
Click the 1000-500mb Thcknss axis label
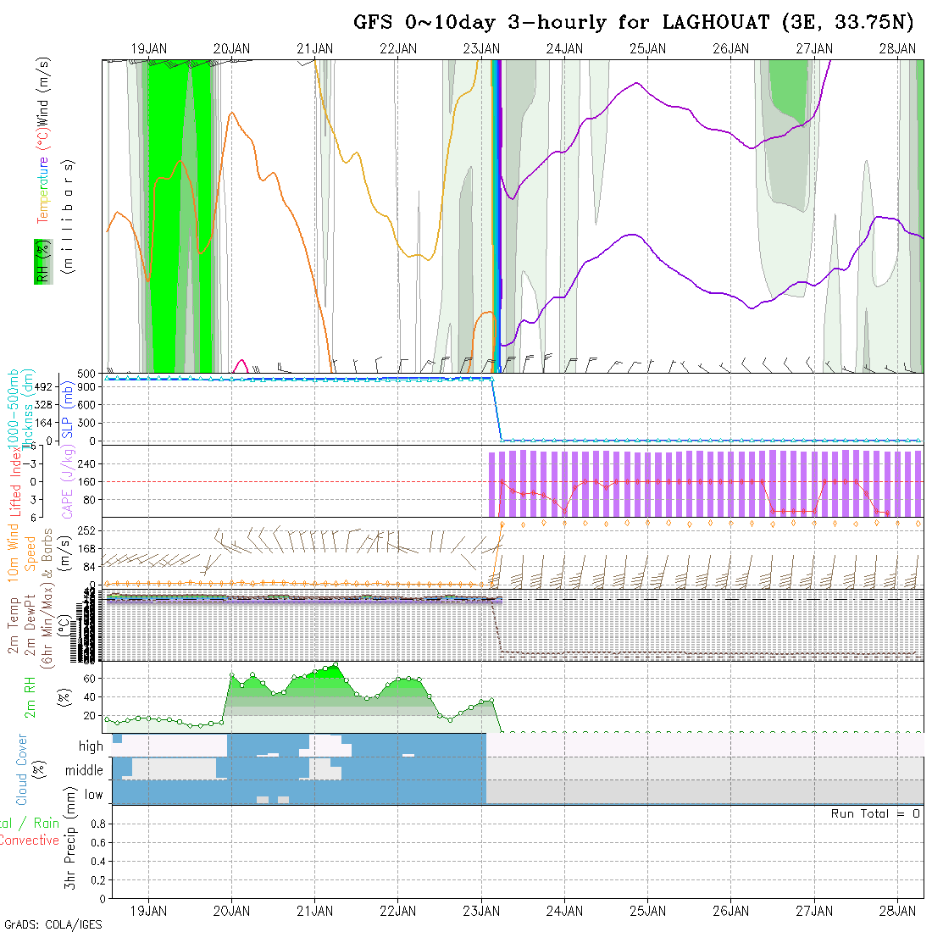coord(19,410)
